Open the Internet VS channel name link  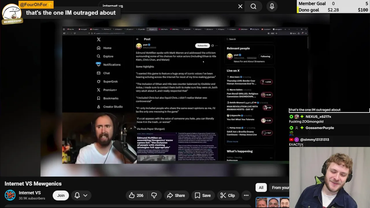coord(30,193)
